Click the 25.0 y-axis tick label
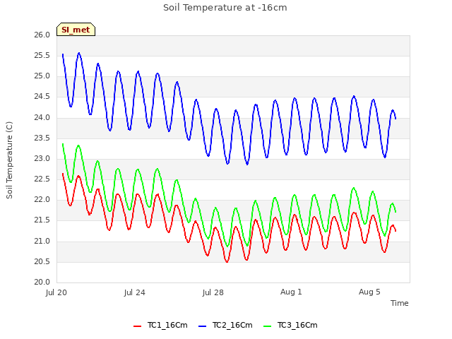Image resolution: width=452 pixels, height=339 pixels. [x=42, y=76]
